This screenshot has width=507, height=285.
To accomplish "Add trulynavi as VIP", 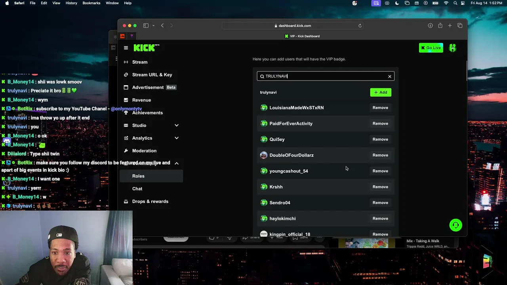I will [381, 92].
